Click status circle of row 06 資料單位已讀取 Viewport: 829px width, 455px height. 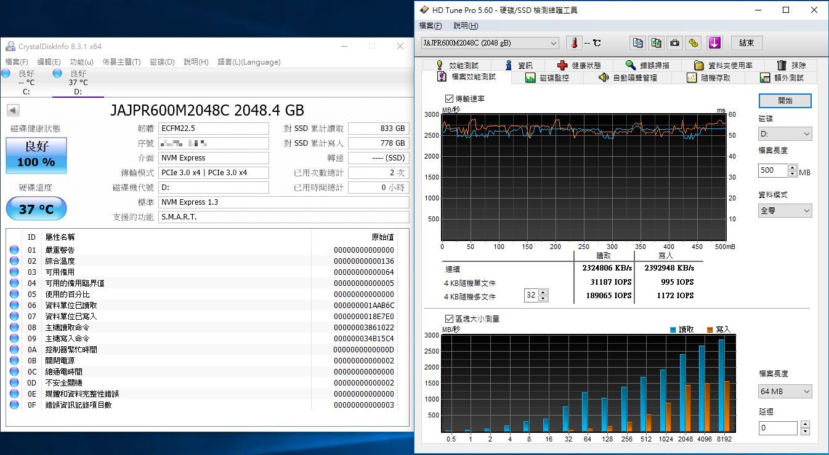tap(14, 306)
